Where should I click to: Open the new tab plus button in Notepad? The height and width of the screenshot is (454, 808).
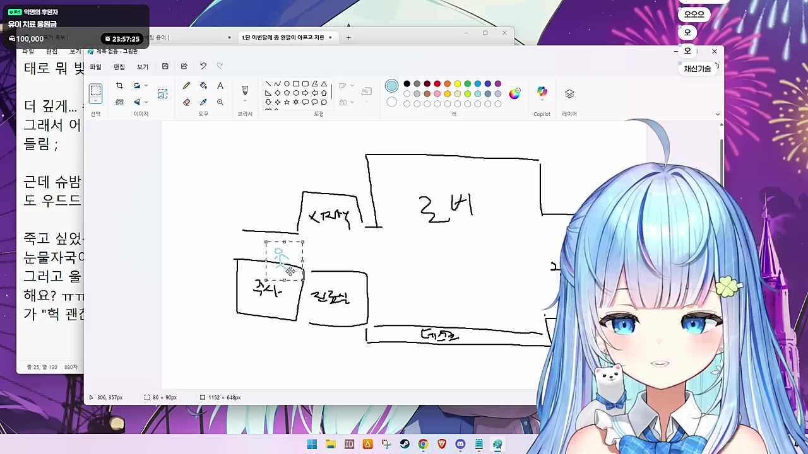348,37
